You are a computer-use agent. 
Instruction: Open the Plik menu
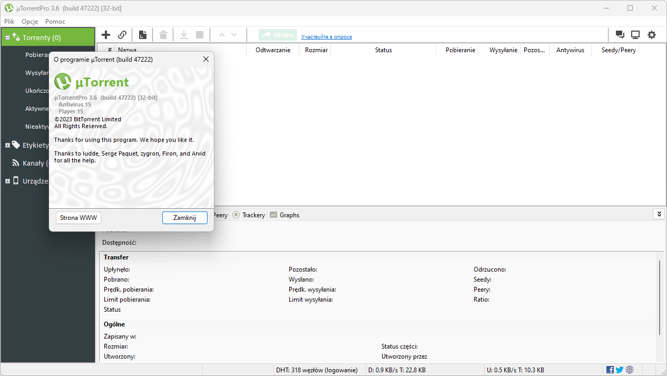pos(9,22)
